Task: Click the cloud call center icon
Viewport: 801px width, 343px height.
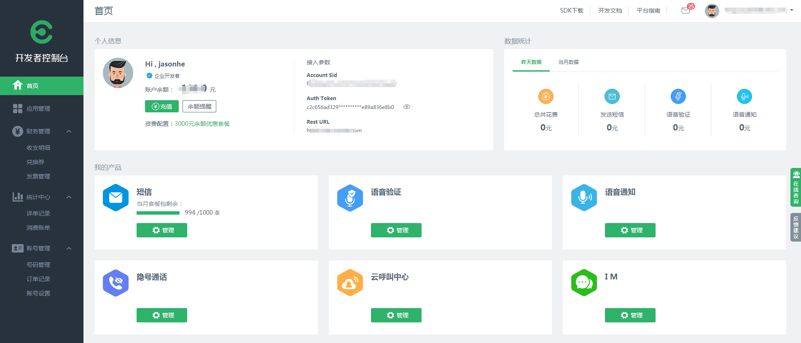Action: click(350, 283)
